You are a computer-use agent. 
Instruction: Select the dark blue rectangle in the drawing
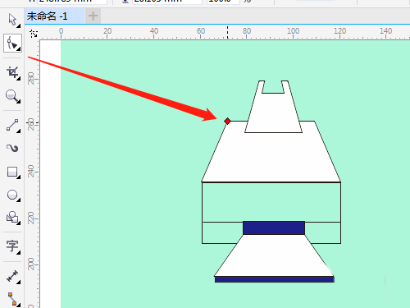[274, 228]
